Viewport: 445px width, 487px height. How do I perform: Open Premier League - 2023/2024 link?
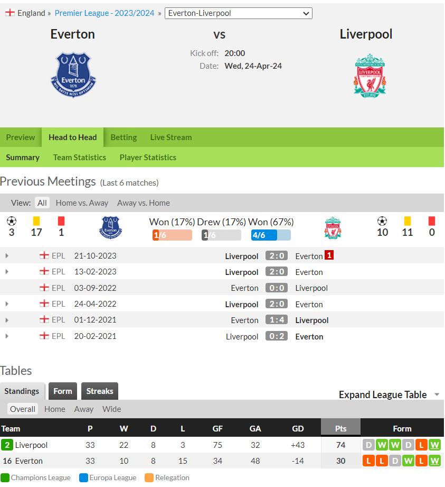[x=104, y=13]
